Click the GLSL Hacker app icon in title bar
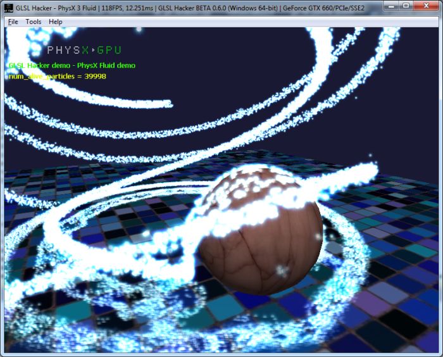 [9, 8]
